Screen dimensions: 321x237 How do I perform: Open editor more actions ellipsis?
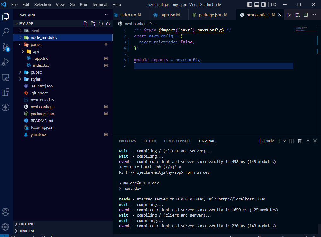(314, 15)
